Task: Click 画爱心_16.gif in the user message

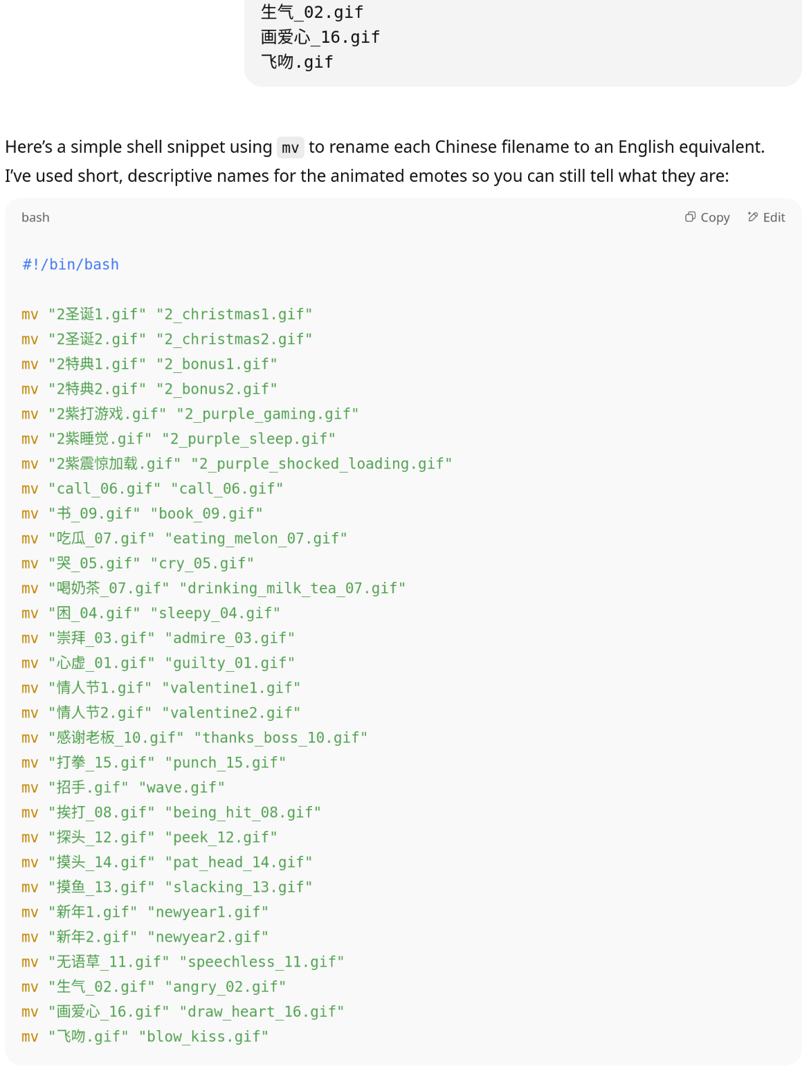Action: click(320, 37)
